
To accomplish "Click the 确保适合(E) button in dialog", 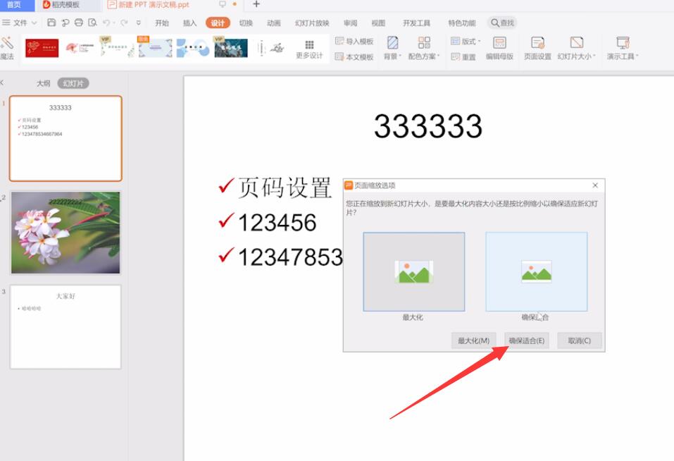I will pyautogui.click(x=527, y=340).
